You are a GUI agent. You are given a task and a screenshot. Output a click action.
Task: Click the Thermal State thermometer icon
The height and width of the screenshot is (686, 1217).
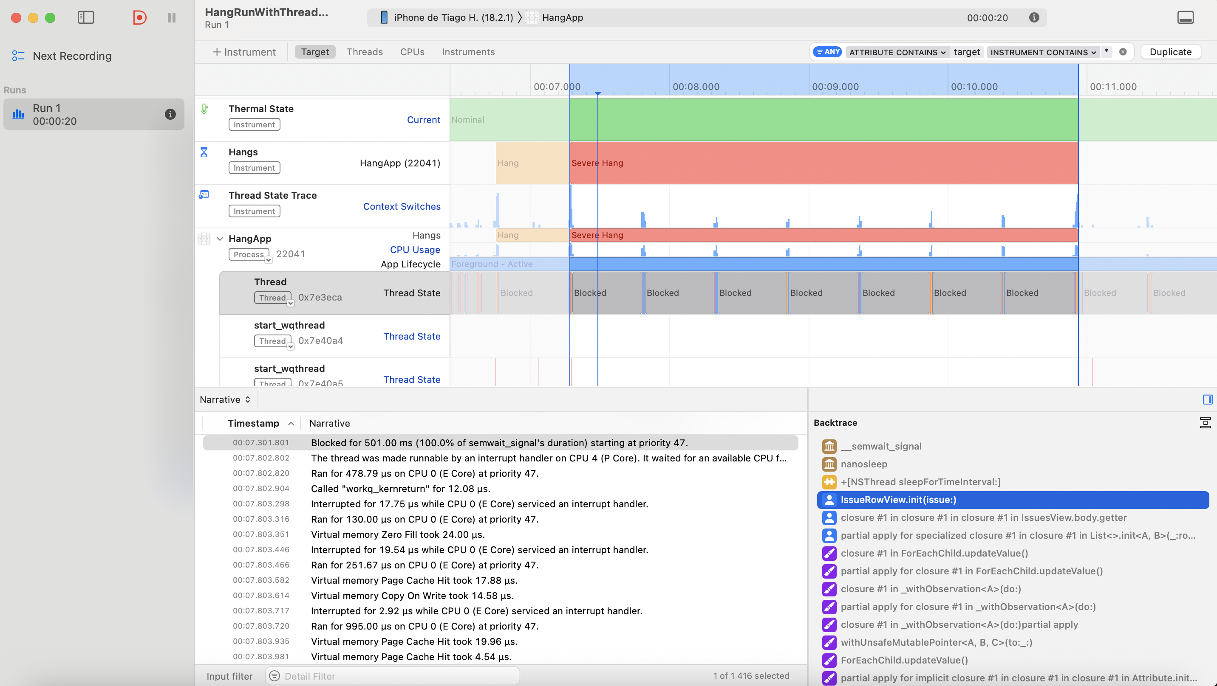coord(204,109)
